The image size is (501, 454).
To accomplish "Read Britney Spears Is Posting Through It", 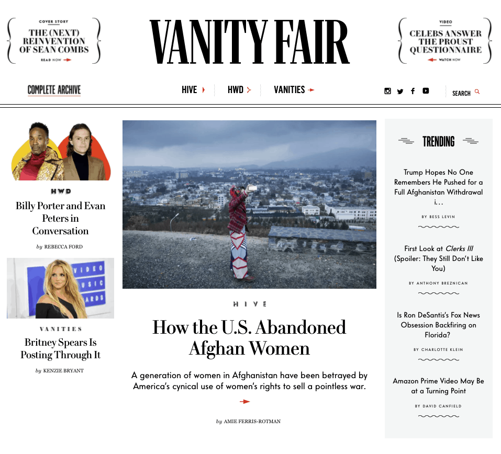I will point(60,348).
